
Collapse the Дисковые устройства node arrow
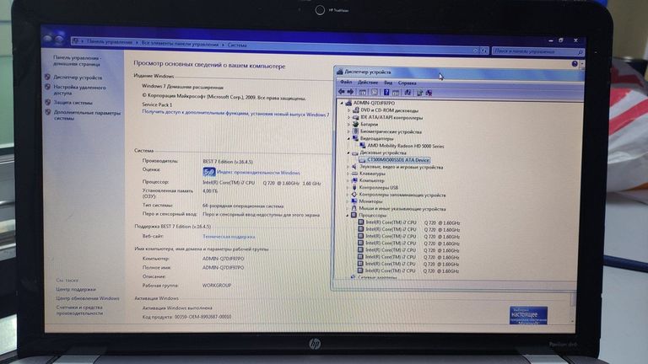(348, 153)
